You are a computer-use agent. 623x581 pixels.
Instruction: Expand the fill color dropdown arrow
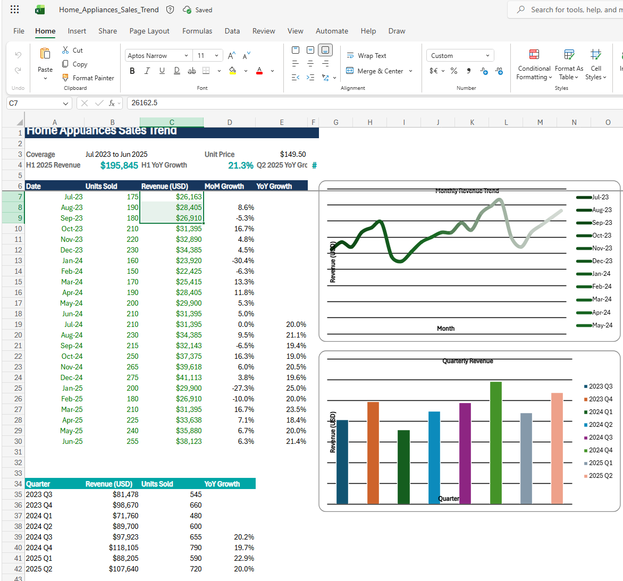(x=246, y=71)
